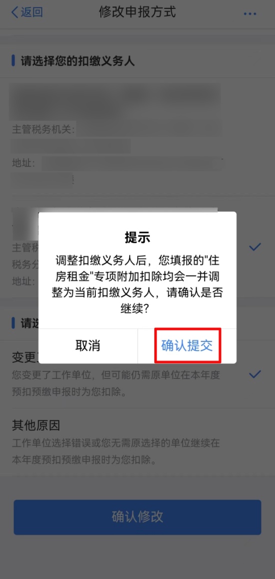The height and width of the screenshot is (579, 275).
Task: Tap the 请选择您的扣缴义务人 section header
Action: click(x=77, y=61)
